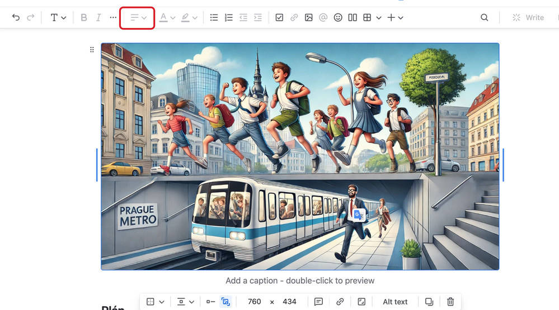Image resolution: width=559 pixels, height=310 pixels.
Task: Expand the image alignment dropdown arrow
Action: click(192, 302)
